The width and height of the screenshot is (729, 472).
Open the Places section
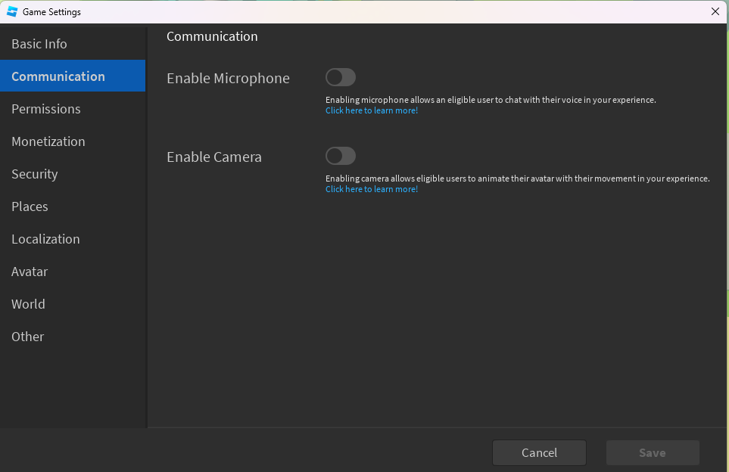[x=73, y=206]
